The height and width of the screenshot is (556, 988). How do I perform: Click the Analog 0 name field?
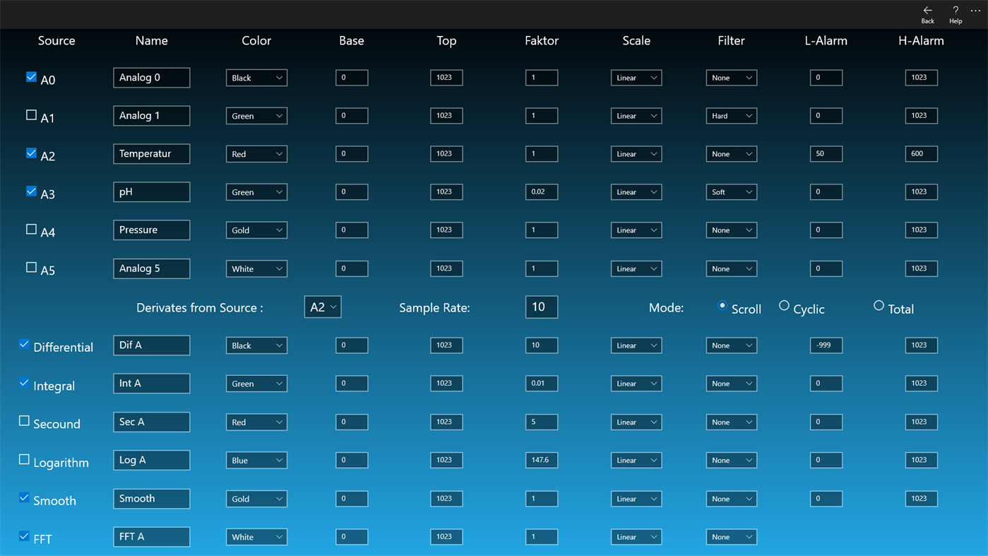(152, 78)
